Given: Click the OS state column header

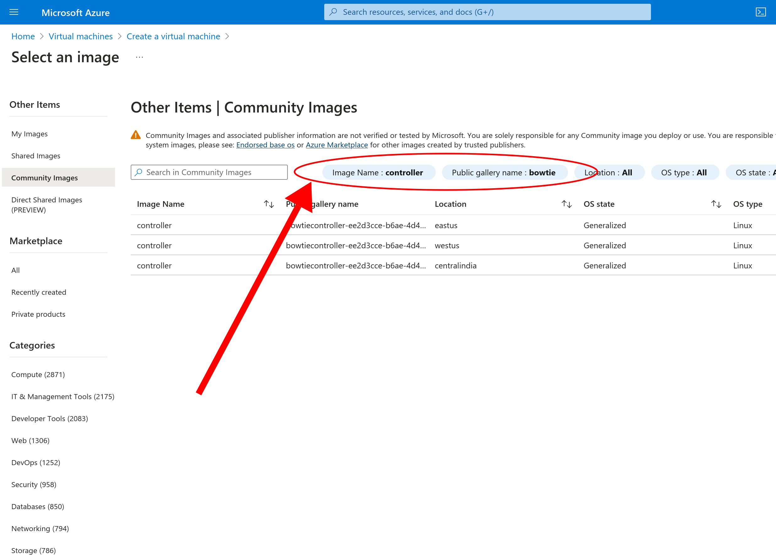Looking at the screenshot, I should coord(599,204).
